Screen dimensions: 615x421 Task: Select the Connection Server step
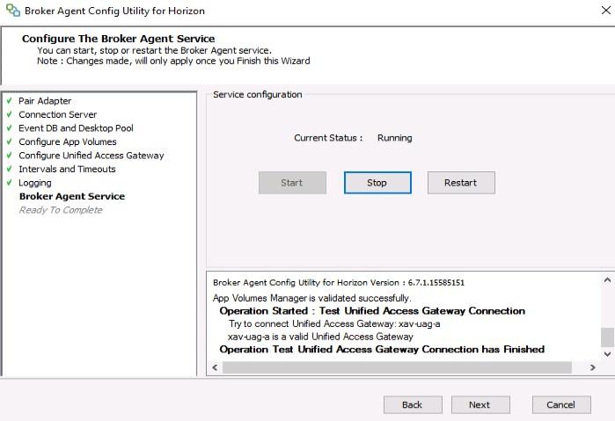coord(58,114)
